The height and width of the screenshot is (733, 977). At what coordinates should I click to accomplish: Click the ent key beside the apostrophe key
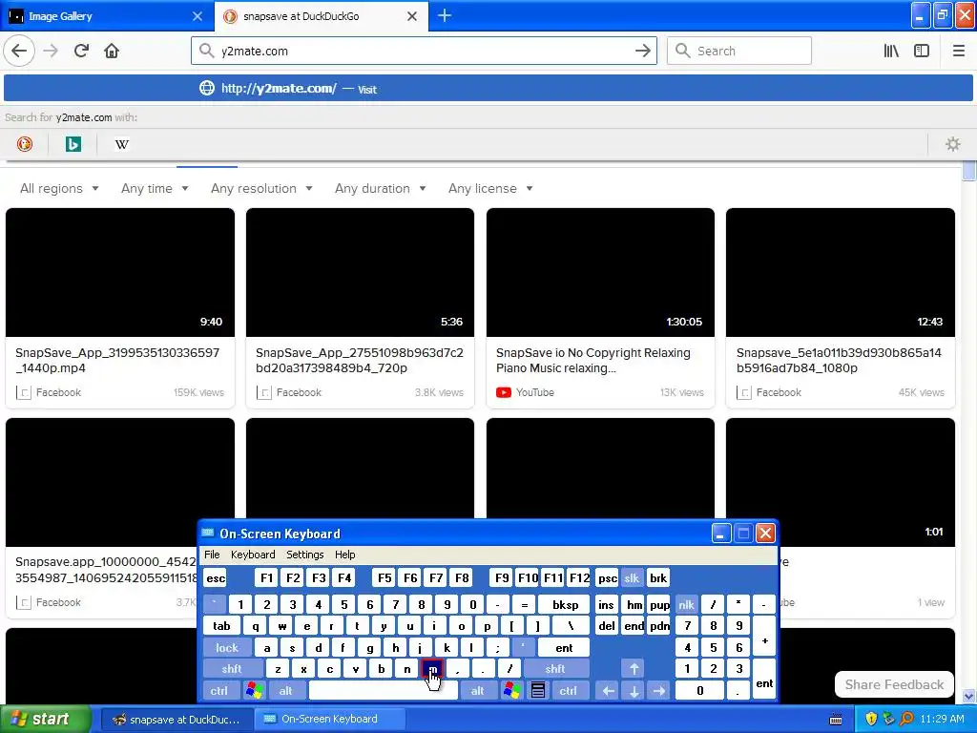pos(564,648)
